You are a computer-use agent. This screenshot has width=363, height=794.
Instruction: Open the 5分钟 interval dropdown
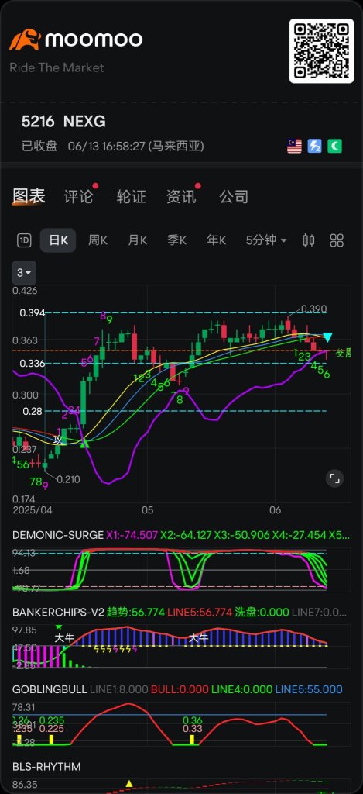(266, 240)
